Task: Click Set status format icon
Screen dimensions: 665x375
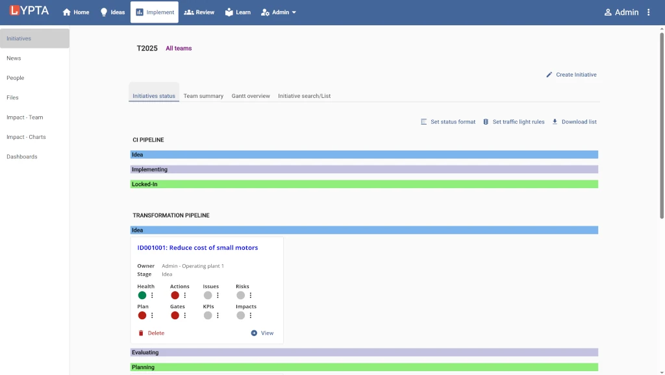Action: (423, 121)
